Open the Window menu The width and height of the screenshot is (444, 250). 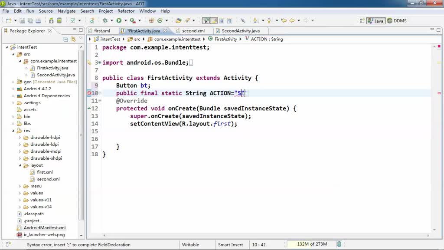[x=147, y=11]
